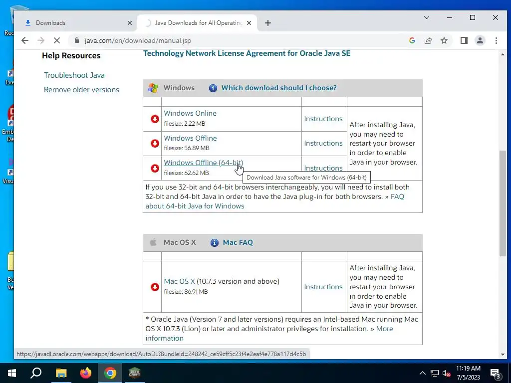Viewport: 511px width, 383px height.
Task: Open Instructions for Windows Offline (64-bit)
Action: click(323, 168)
